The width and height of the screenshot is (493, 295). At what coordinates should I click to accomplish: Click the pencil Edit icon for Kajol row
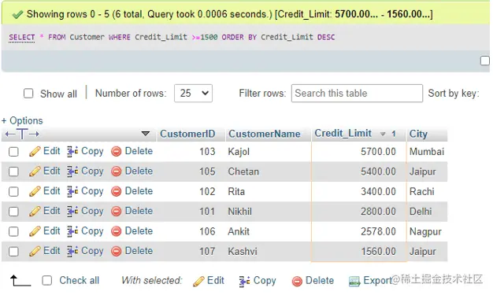tap(35, 151)
